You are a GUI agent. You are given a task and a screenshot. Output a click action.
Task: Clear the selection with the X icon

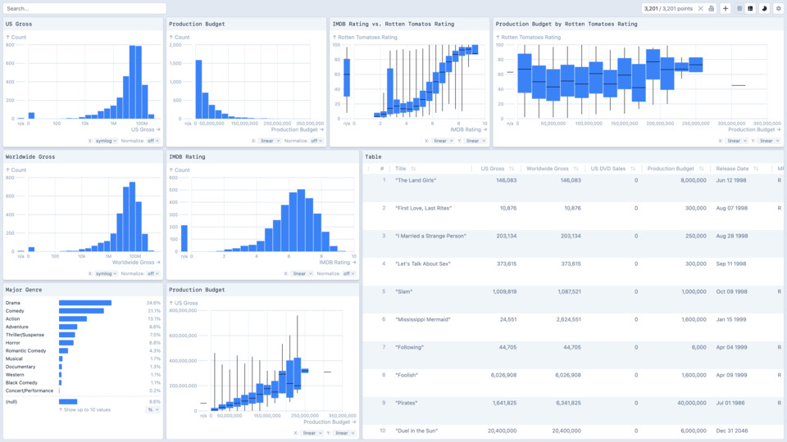(x=701, y=8)
